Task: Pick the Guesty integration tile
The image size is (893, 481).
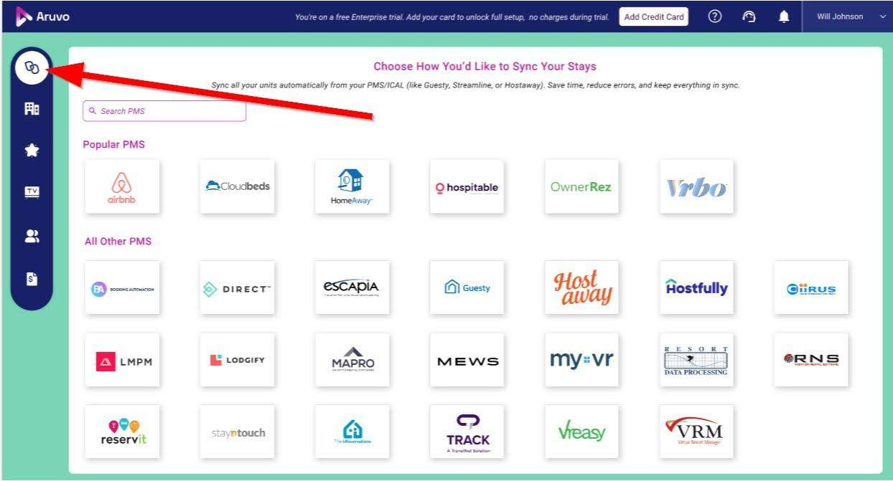Action: (x=467, y=287)
